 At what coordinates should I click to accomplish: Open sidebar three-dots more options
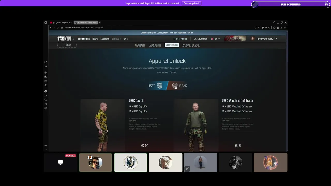pyautogui.click(x=46, y=150)
